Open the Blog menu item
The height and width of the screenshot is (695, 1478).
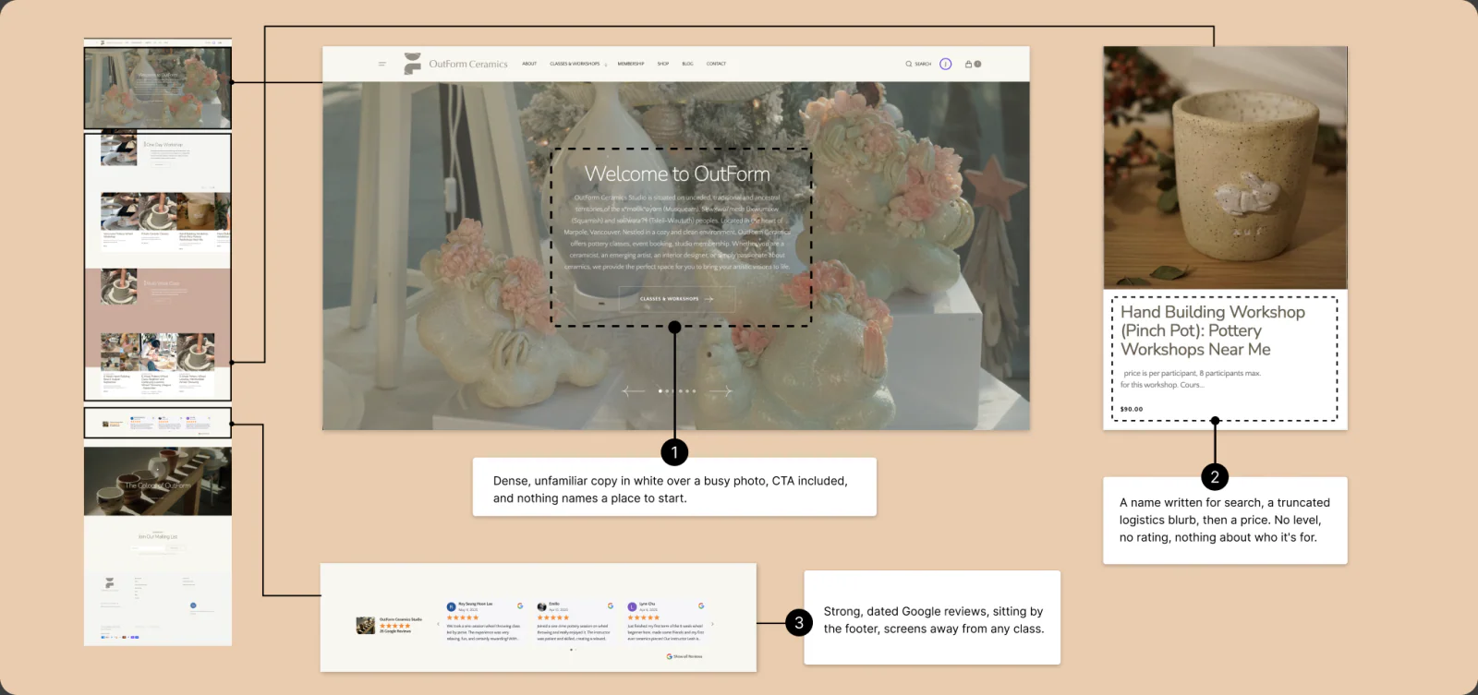(687, 64)
